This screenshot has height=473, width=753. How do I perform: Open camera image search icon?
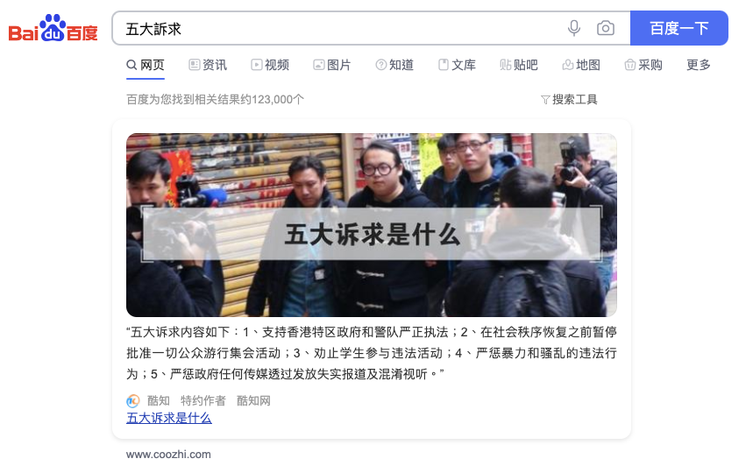(606, 28)
